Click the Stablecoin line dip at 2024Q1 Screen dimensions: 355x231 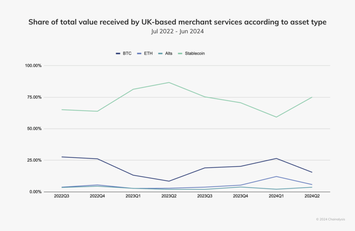pos(276,117)
